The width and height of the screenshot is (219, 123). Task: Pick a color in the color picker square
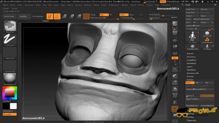(10, 93)
